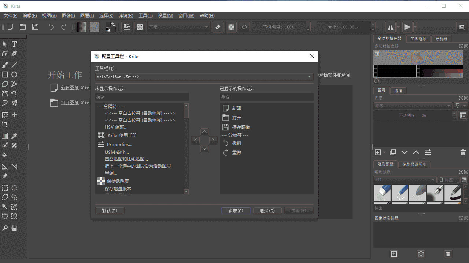Image resolution: width=469 pixels, height=263 pixels.
Task: Click the 确定 button in the dialog
Action: tap(236, 210)
